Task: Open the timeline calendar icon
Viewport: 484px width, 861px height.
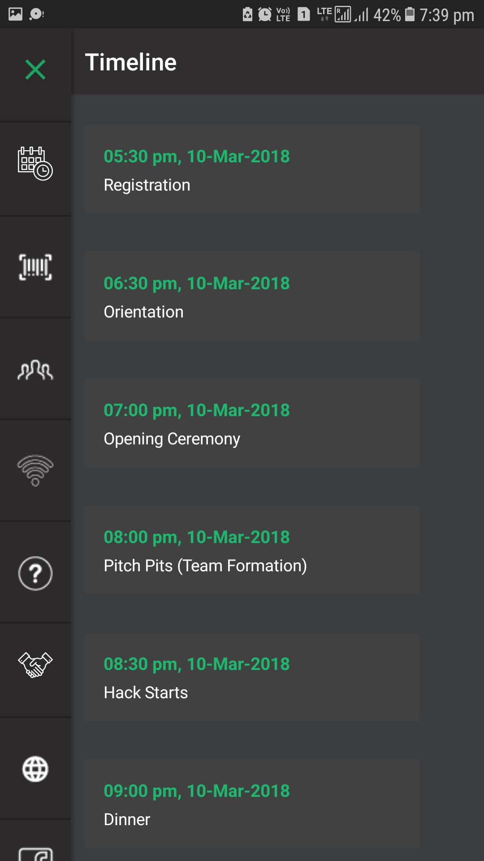Action: tap(35, 164)
